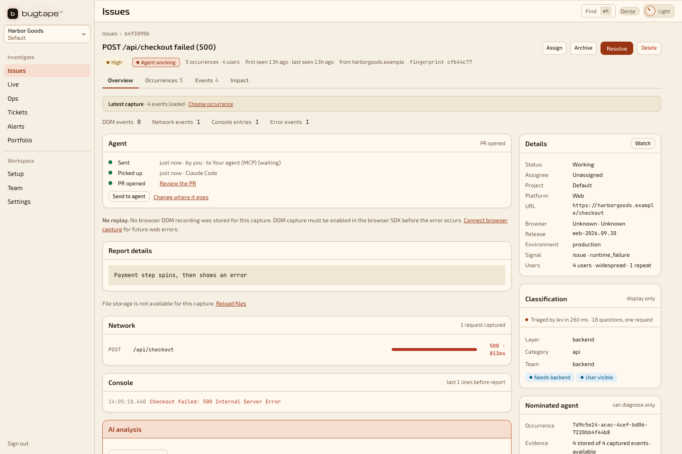This screenshot has height=454, width=682.
Task: Select the Overview tab
Action: [x=120, y=81]
